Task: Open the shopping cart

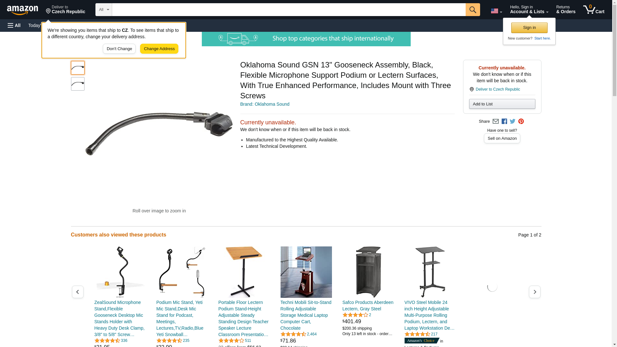Action: [x=594, y=10]
